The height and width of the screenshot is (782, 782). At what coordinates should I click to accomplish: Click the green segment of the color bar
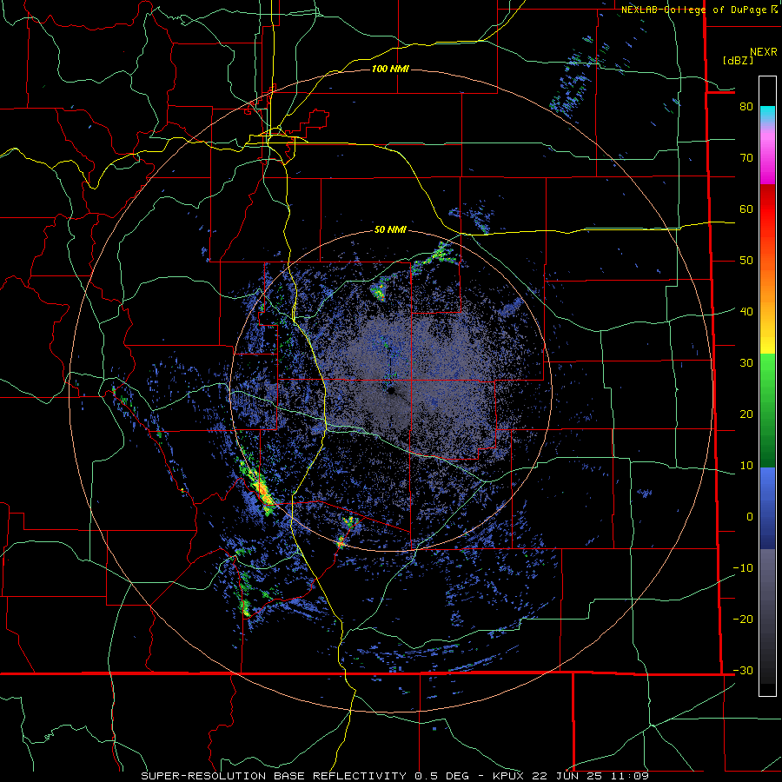pos(767,412)
